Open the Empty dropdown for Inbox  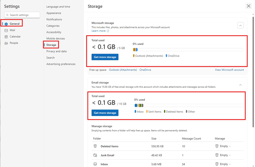click(x=223, y=164)
